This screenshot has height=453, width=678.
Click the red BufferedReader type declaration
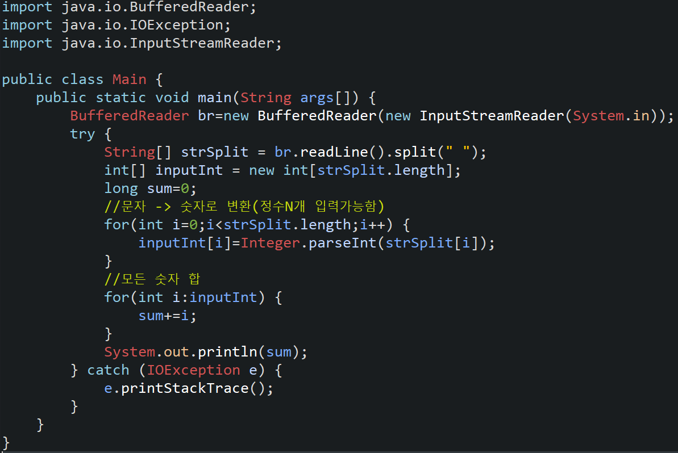(x=129, y=116)
